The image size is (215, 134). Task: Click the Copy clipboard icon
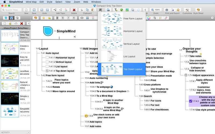tap(87, 10)
